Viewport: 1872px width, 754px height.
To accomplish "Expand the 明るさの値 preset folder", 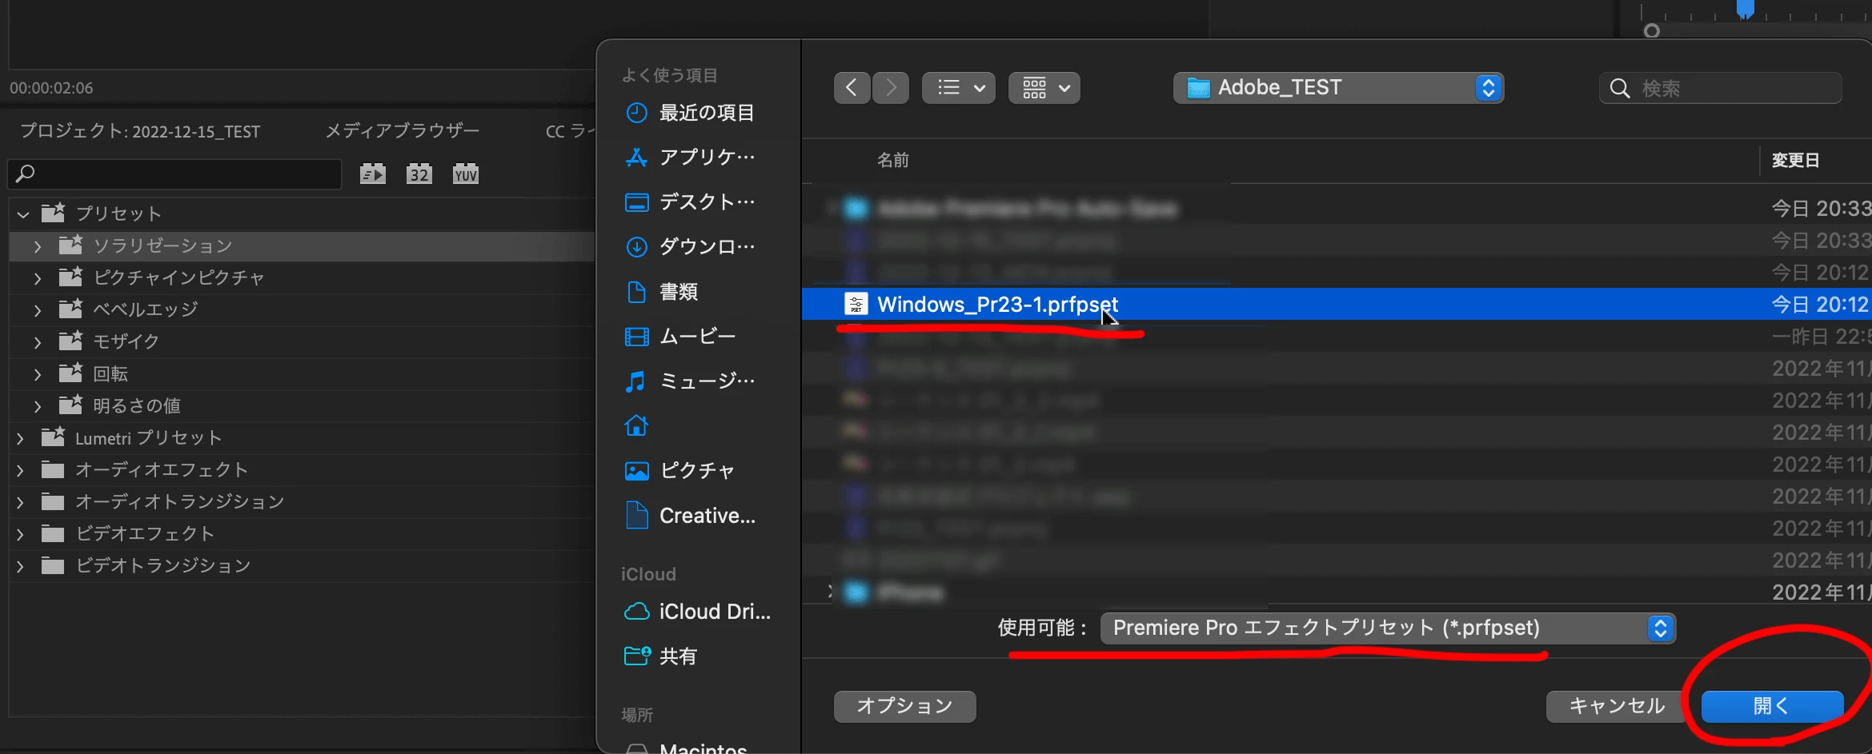I will coord(38,406).
